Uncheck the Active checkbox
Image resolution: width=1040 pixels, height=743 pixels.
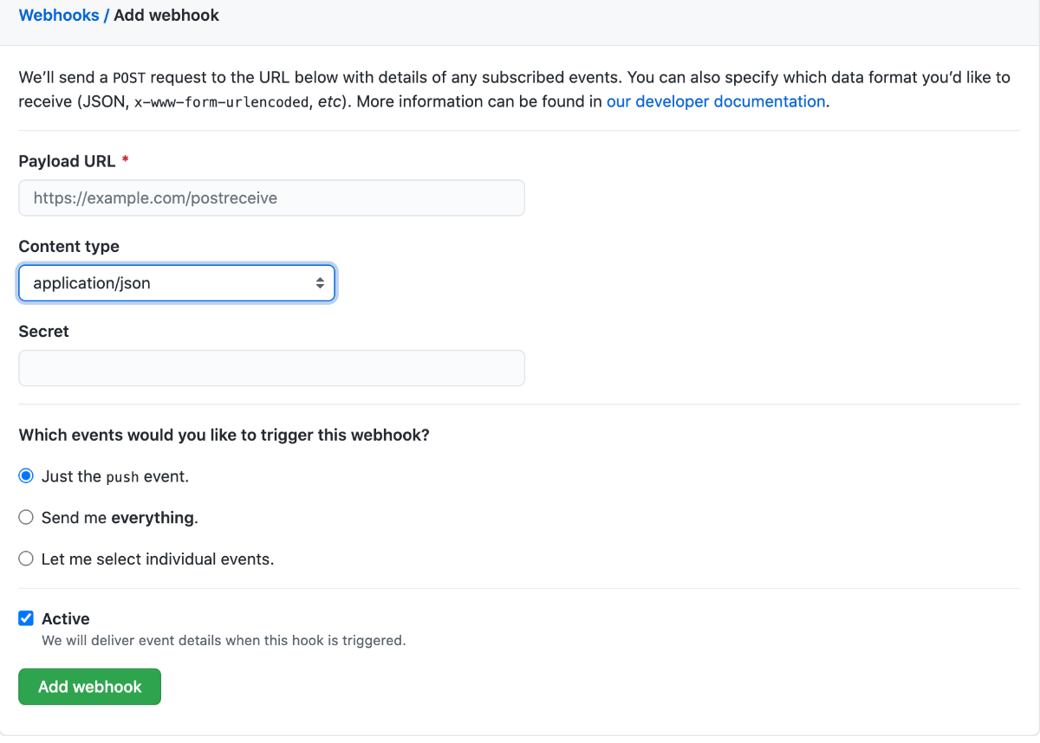point(26,618)
